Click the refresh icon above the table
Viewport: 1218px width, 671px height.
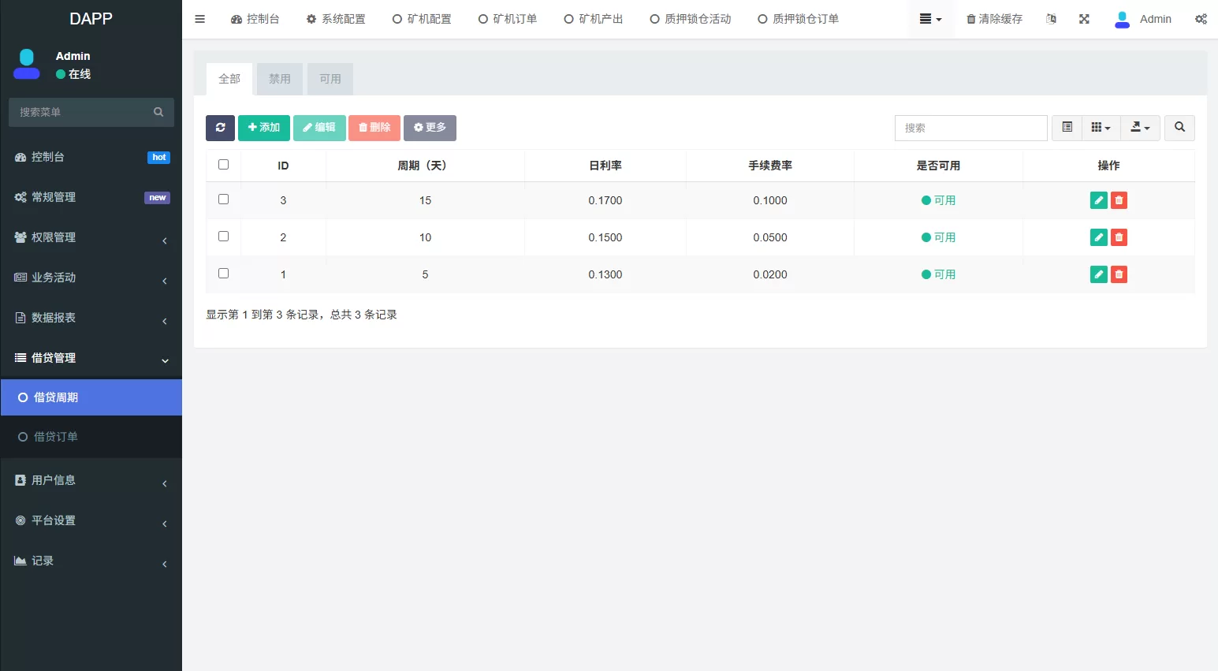pos(219,127)
